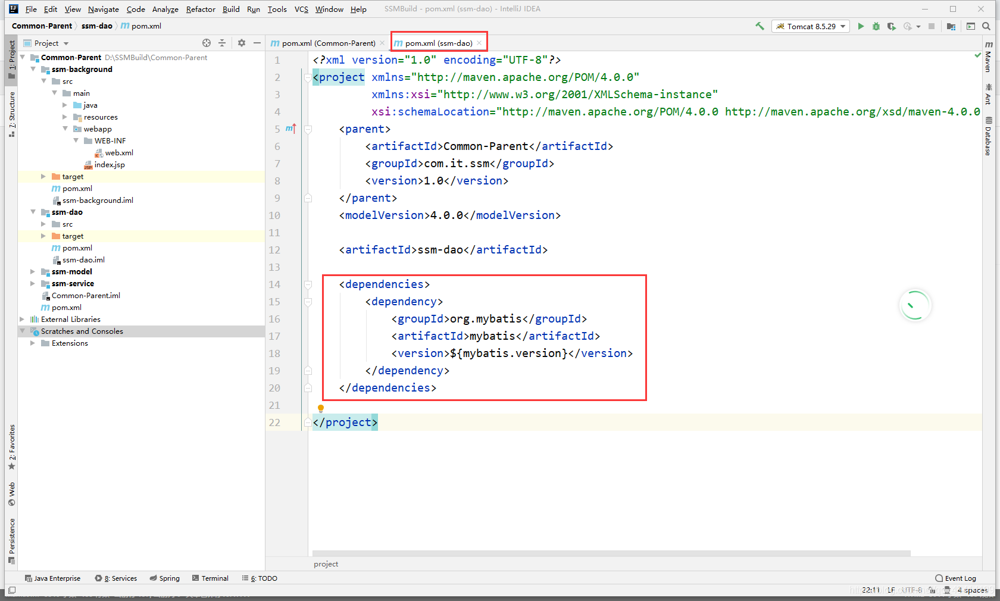The image size is (1000, 601).
Task: Click the Build Project hammer icon
Action: [760, 26]
